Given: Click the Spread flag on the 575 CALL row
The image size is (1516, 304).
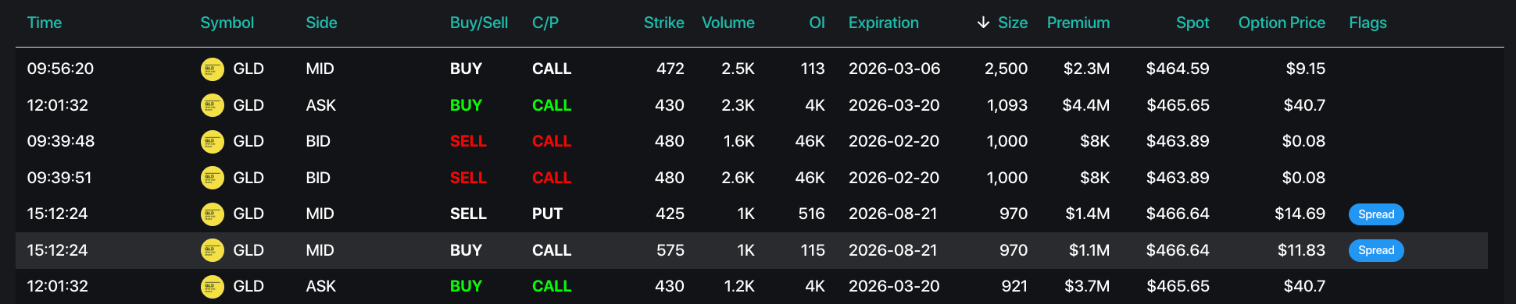Looking at the screenshot, I should click(x=1376, y=250).
